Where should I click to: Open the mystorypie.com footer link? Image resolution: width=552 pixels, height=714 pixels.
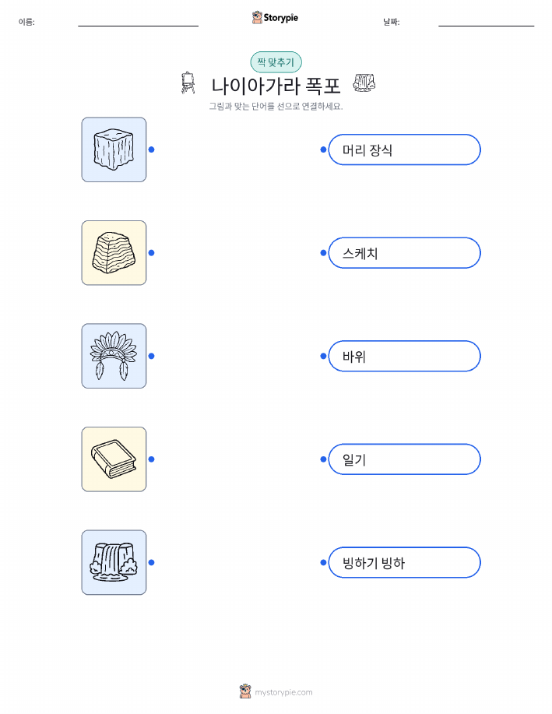283,692
